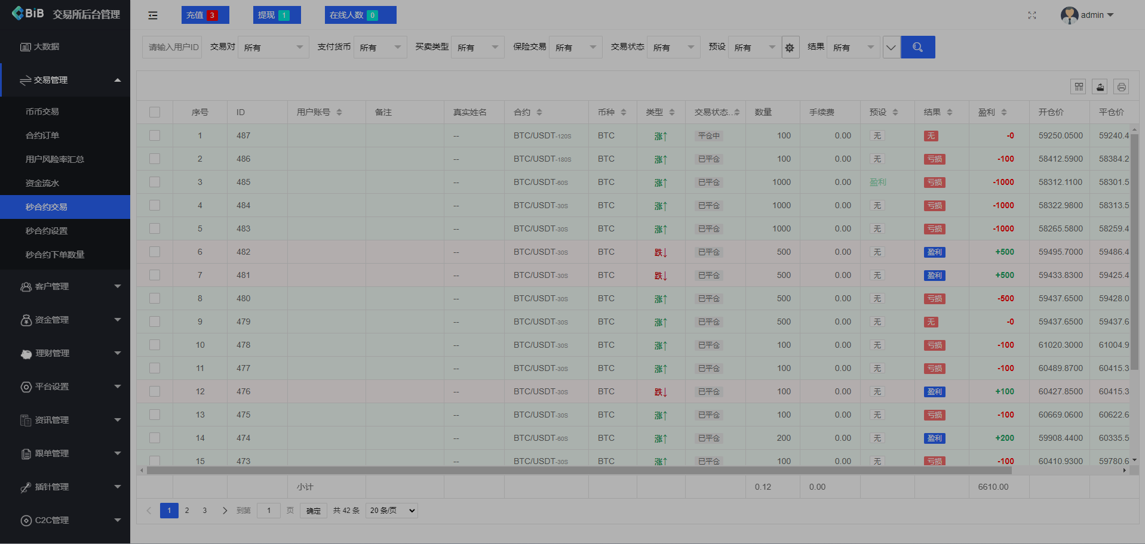Sort by 交易状态 column arrows
This screenshot has width=1145, height=544.
tap(737, 112)
